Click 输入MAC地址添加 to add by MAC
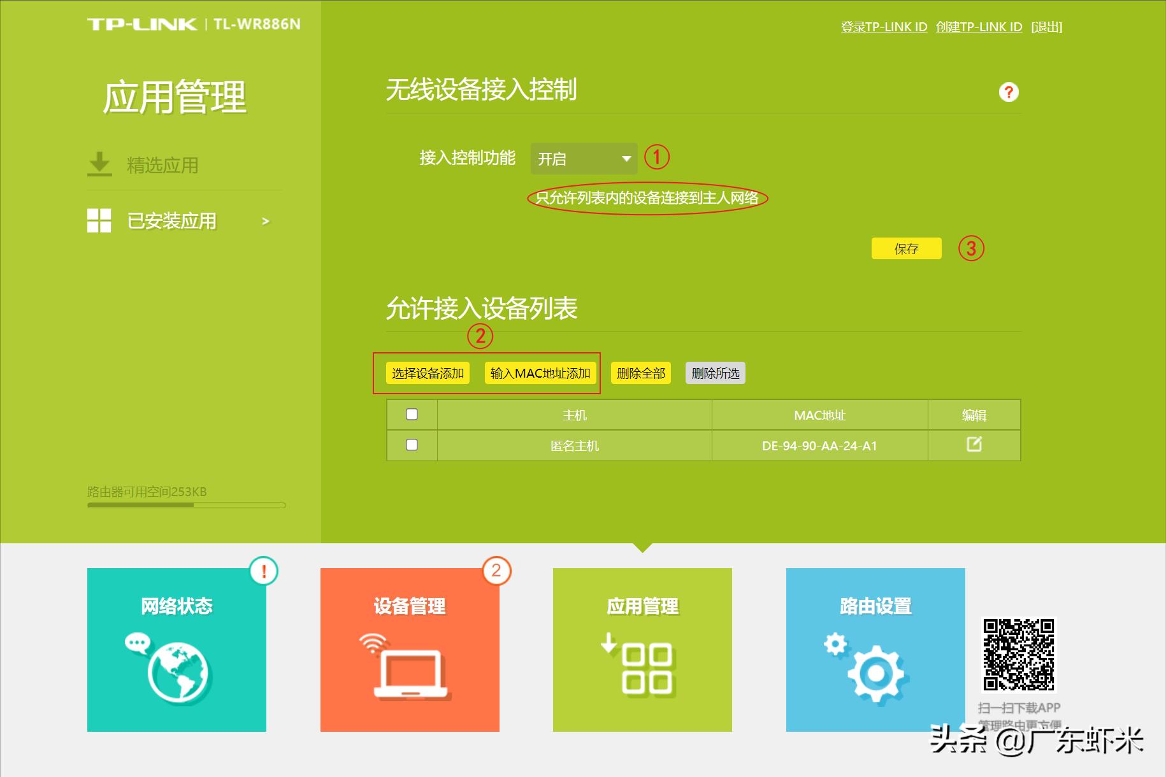This screenshot has width=1166, height=777. point(541,373)
